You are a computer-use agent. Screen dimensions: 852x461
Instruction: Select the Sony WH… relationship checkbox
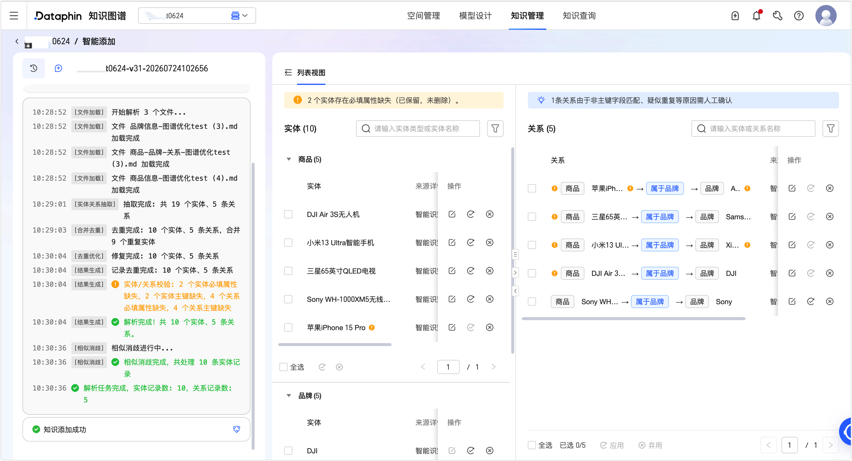coord(532,302)
